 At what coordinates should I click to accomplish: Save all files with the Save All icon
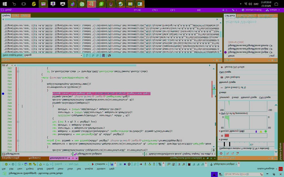pyautogui.click(x=34, y=164)
